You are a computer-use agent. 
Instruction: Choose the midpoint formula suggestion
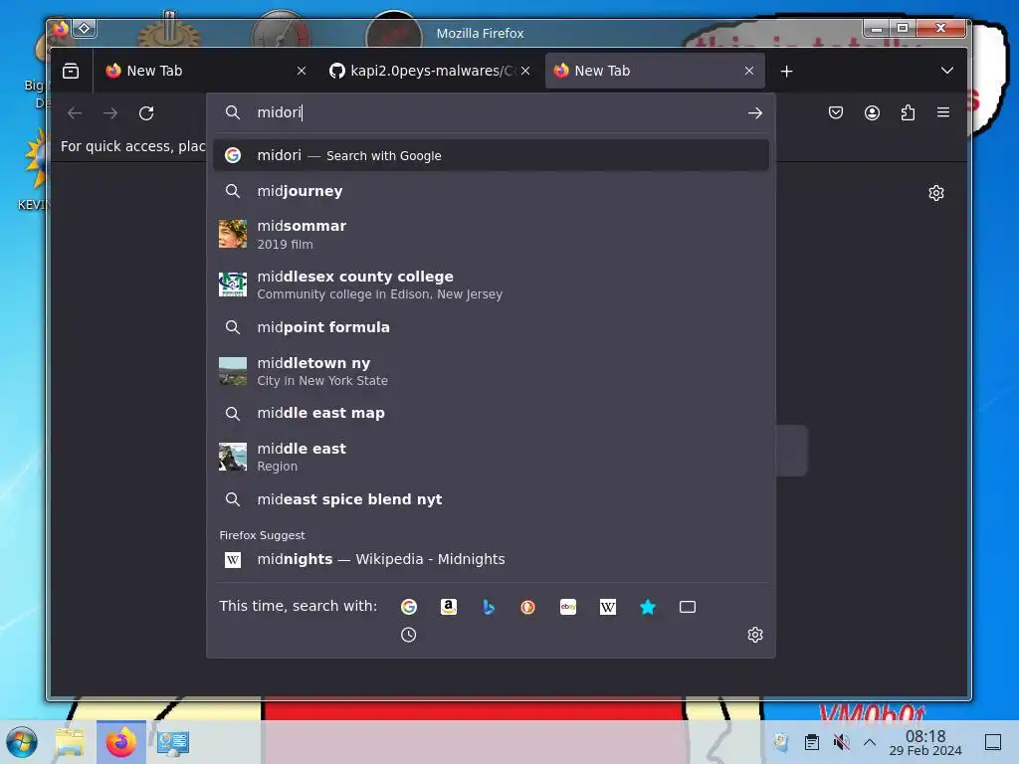(x=491, y=327)
